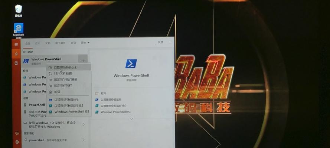Screen dimensions: 330x148
Task: Open the Recycle Bin desktop icon
Action: pos(19,10)
